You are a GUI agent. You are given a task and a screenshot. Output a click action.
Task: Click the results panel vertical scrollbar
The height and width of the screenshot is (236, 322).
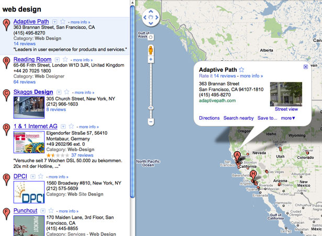[x=132, y=102]
